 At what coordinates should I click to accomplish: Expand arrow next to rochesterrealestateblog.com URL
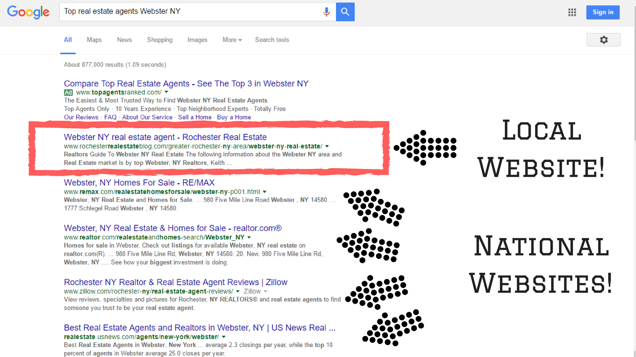pyautogui.click(x=327, y=146)
